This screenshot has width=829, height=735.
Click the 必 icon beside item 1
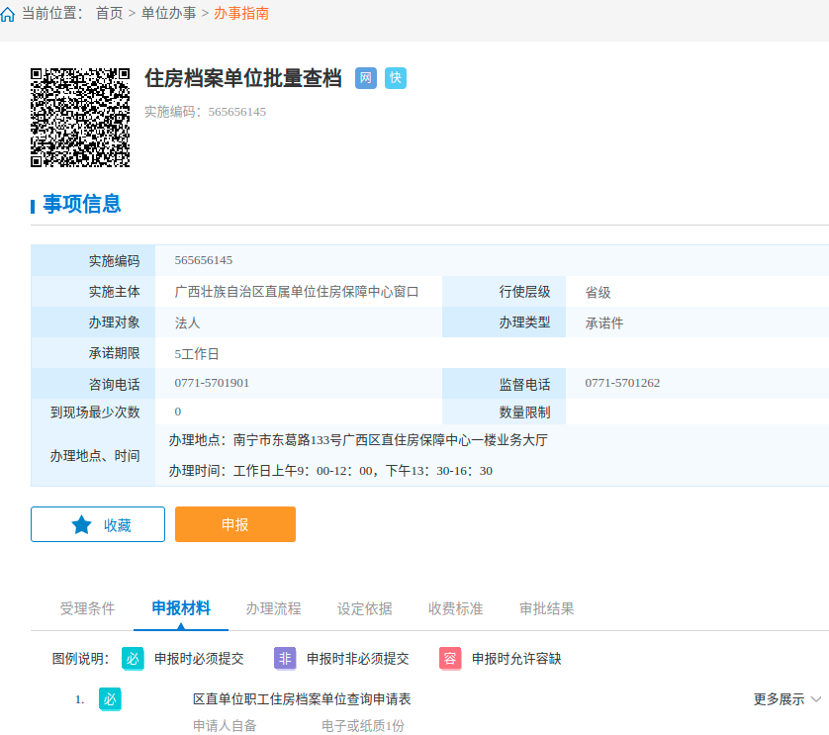pyautogui.click(x=110, y=699)
